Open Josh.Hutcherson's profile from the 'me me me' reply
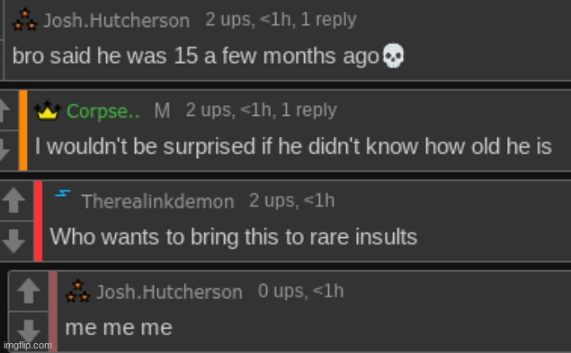Image resolution: width=571 pixels, height=353 pixels. [x=169, y=292]
